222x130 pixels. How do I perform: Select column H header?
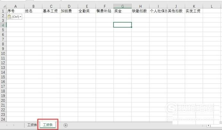tap(140, 6)
